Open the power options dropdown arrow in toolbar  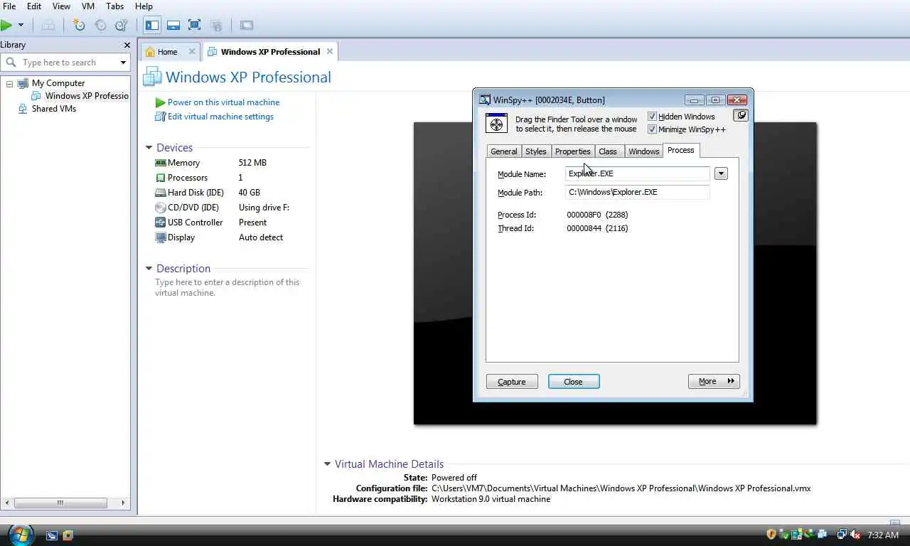[x=21, y=25]
